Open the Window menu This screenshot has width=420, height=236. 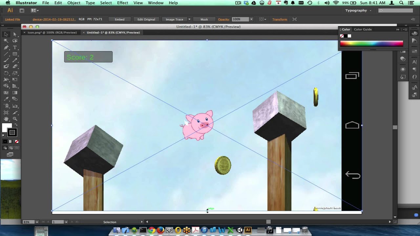[x=156, y=3]
